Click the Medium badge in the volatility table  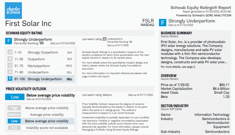pos(14,114)
